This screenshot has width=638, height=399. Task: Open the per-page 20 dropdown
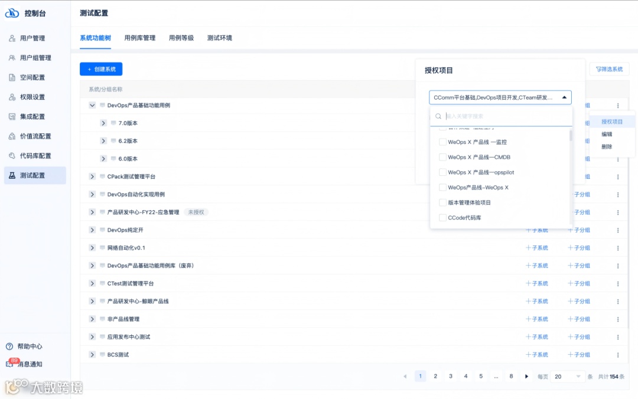pos(568,377)
